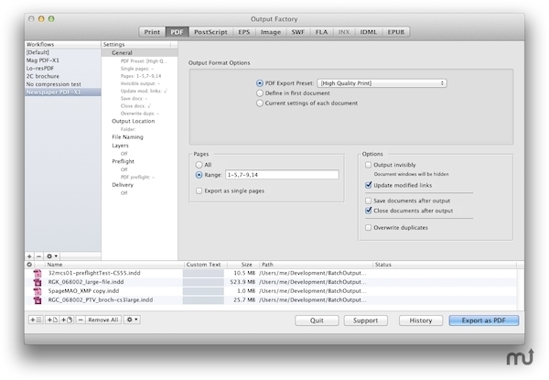Uncheck Close documents after output
This screenshot has height=380, width=549.
pyautogui.click(x=368, y=211)
